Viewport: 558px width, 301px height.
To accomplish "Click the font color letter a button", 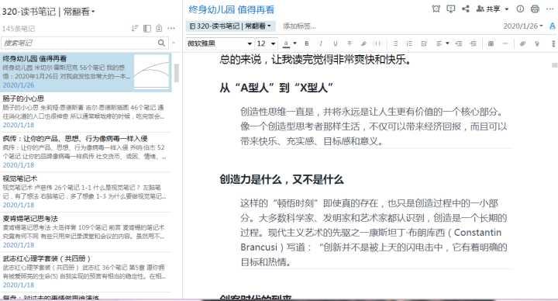I will coord(286,43).
